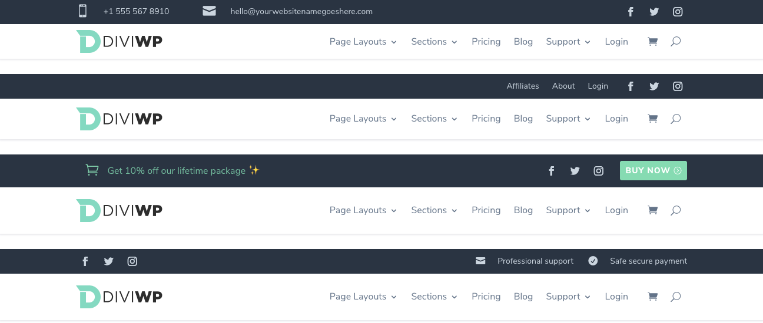
Task: Click envelope icon beside Professional support
Action: click(x=480, y=261)
